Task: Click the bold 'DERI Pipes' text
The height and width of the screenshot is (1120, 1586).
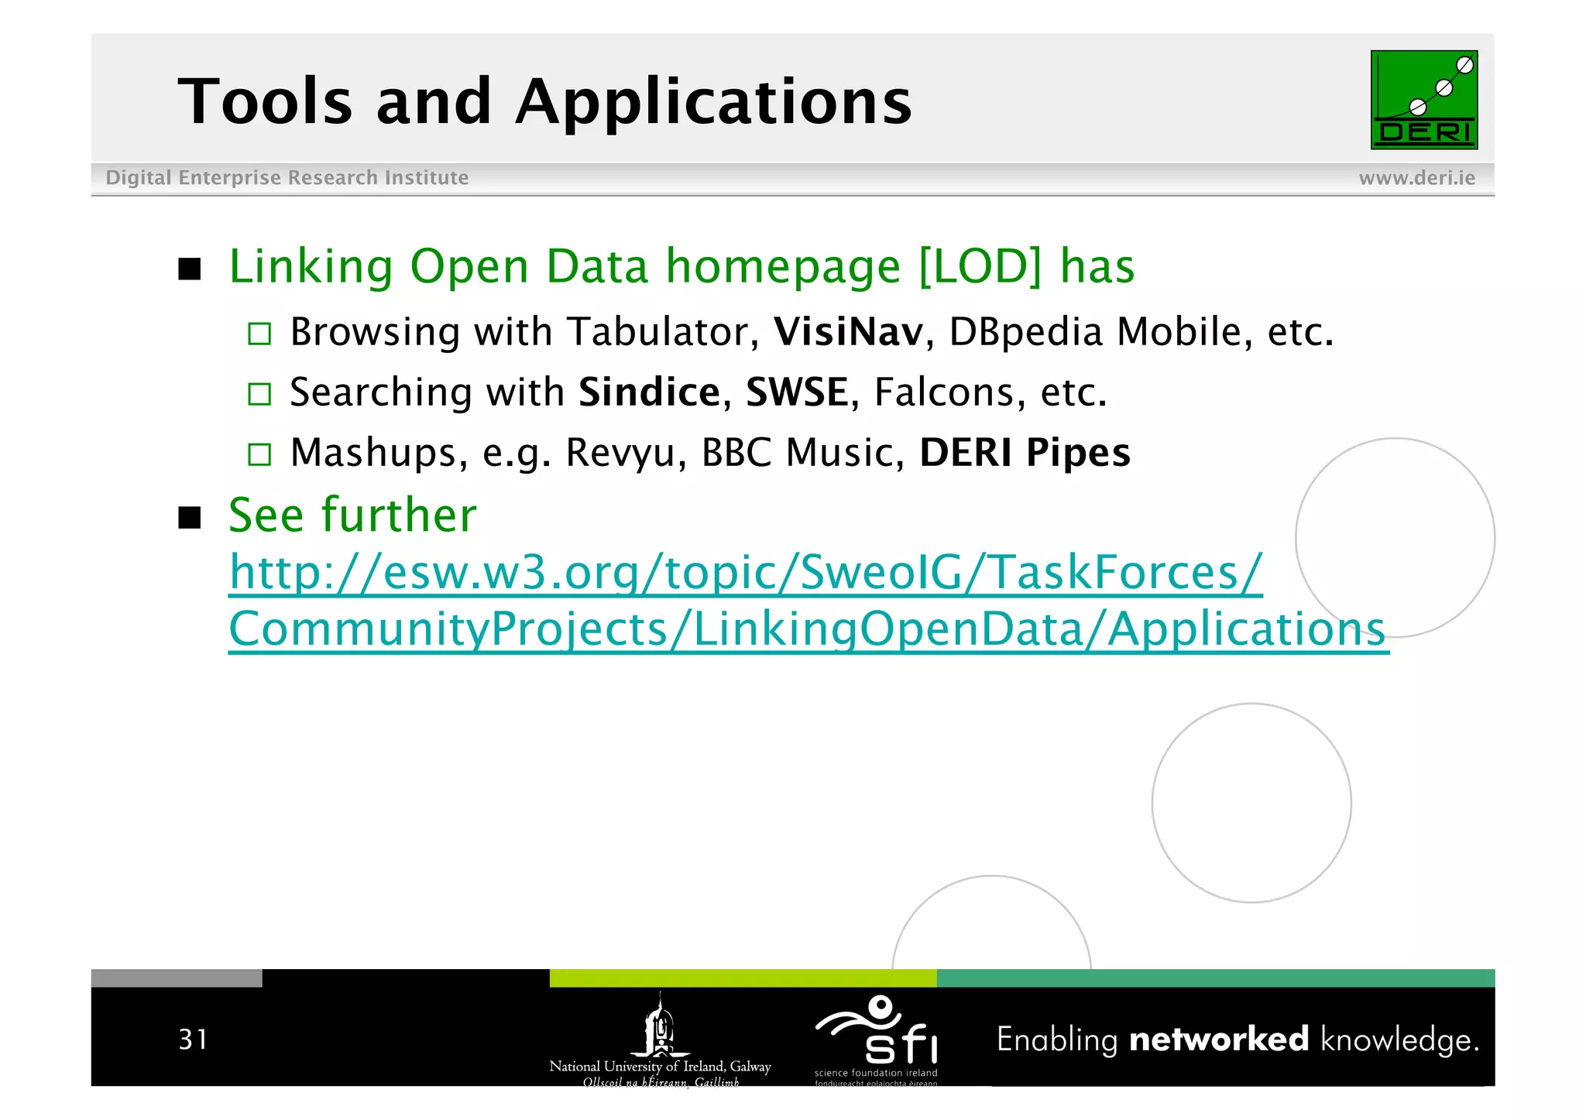Action: point(1025,453)
